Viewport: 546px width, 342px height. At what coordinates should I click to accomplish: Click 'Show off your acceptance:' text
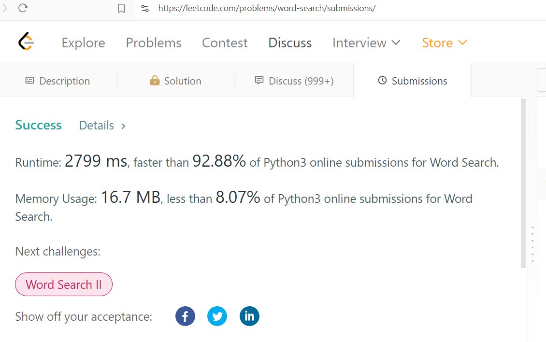coord(84,316)
